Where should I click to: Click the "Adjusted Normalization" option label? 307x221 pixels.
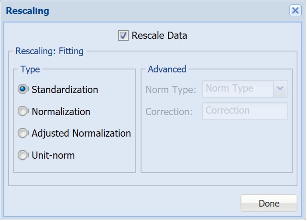81,133
